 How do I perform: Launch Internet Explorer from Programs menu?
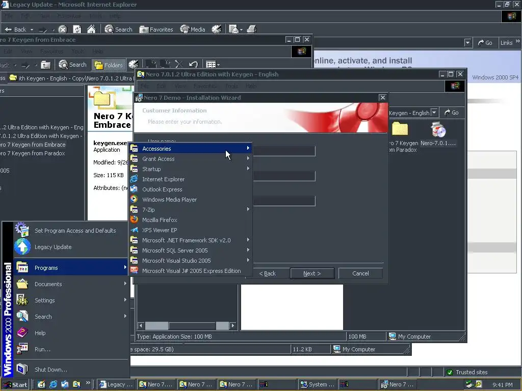coord(190,179)
